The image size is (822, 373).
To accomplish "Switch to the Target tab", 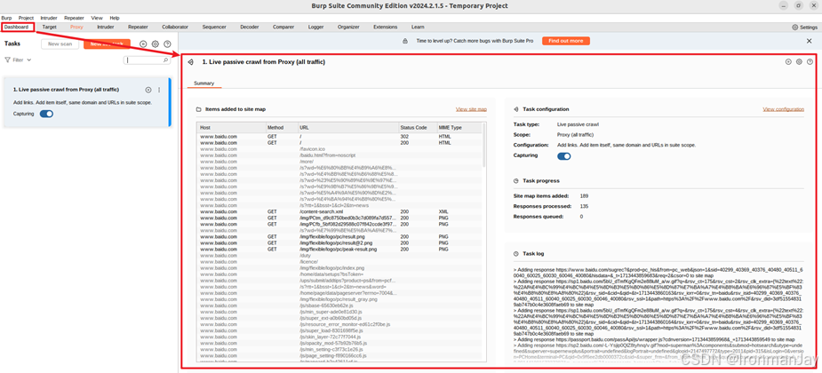I will point(49,27).
